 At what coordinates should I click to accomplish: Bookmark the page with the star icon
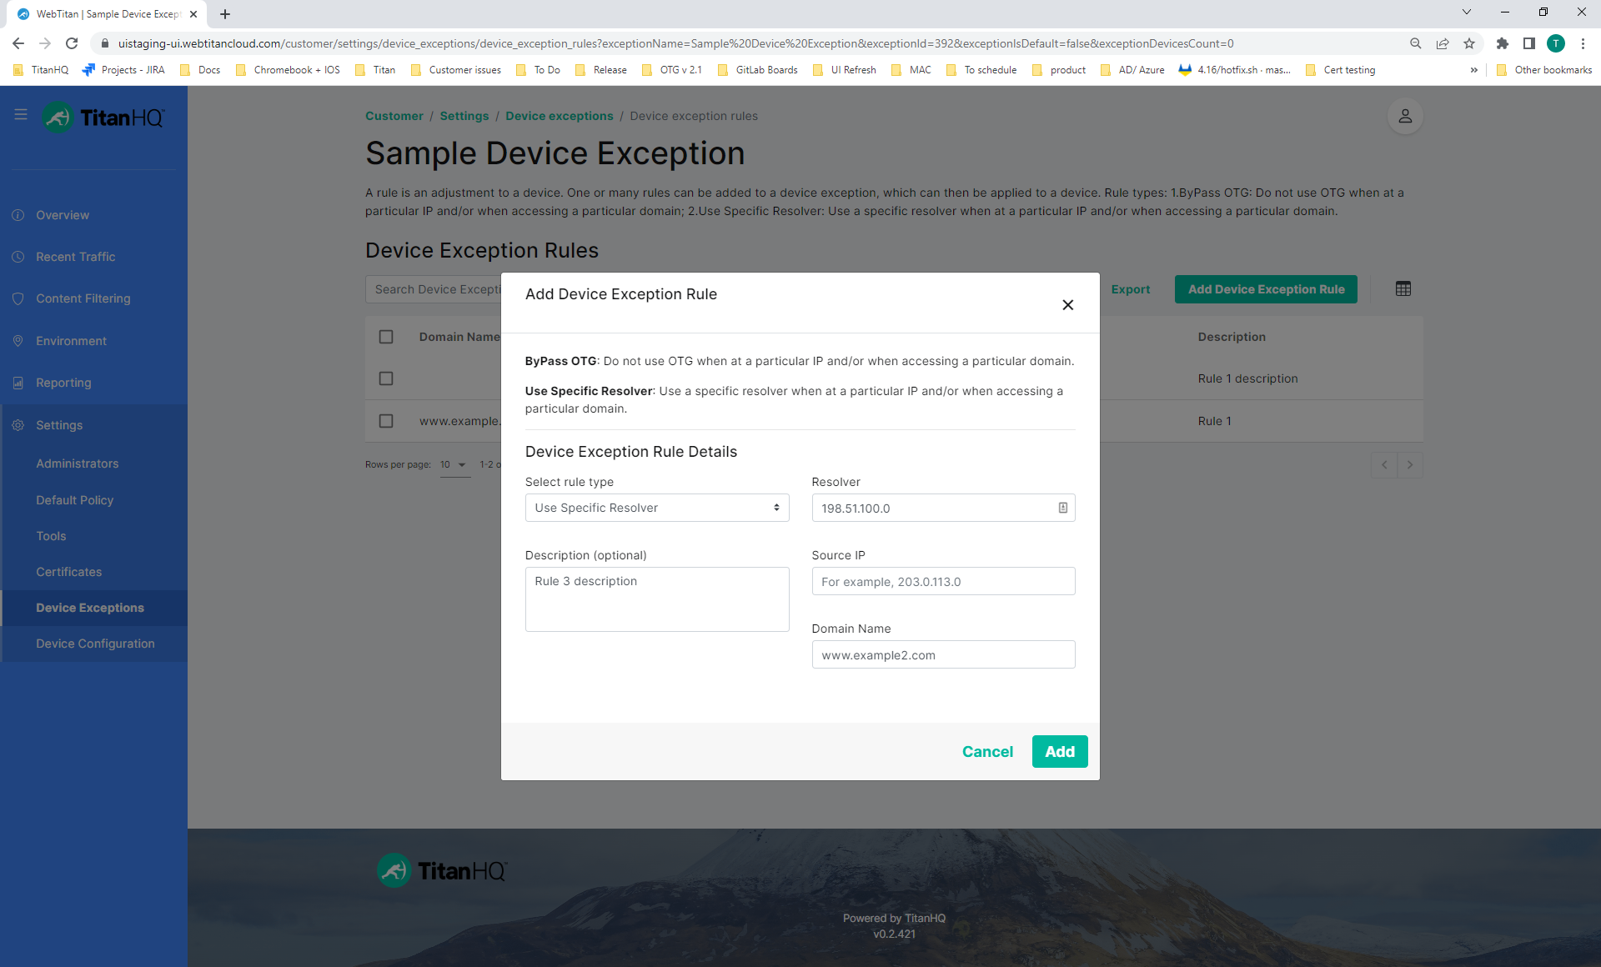click(x=1469, y=43)
